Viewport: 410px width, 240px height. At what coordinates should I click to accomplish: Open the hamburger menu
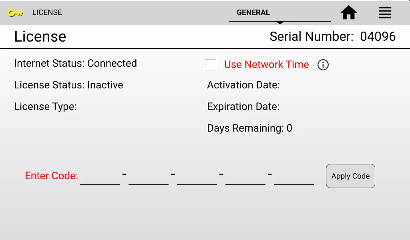pos(385,13)
